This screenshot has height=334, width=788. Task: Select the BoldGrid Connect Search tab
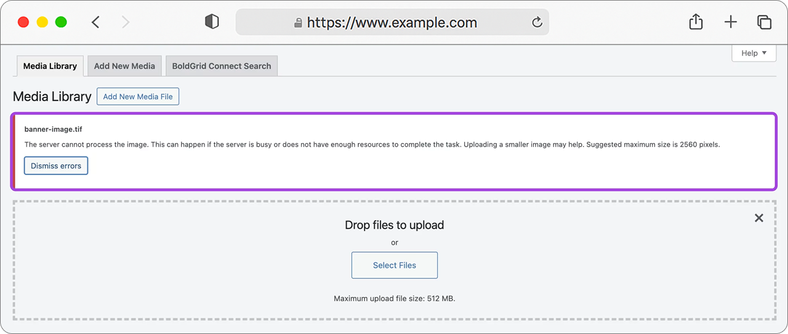(x=222, y=66)
